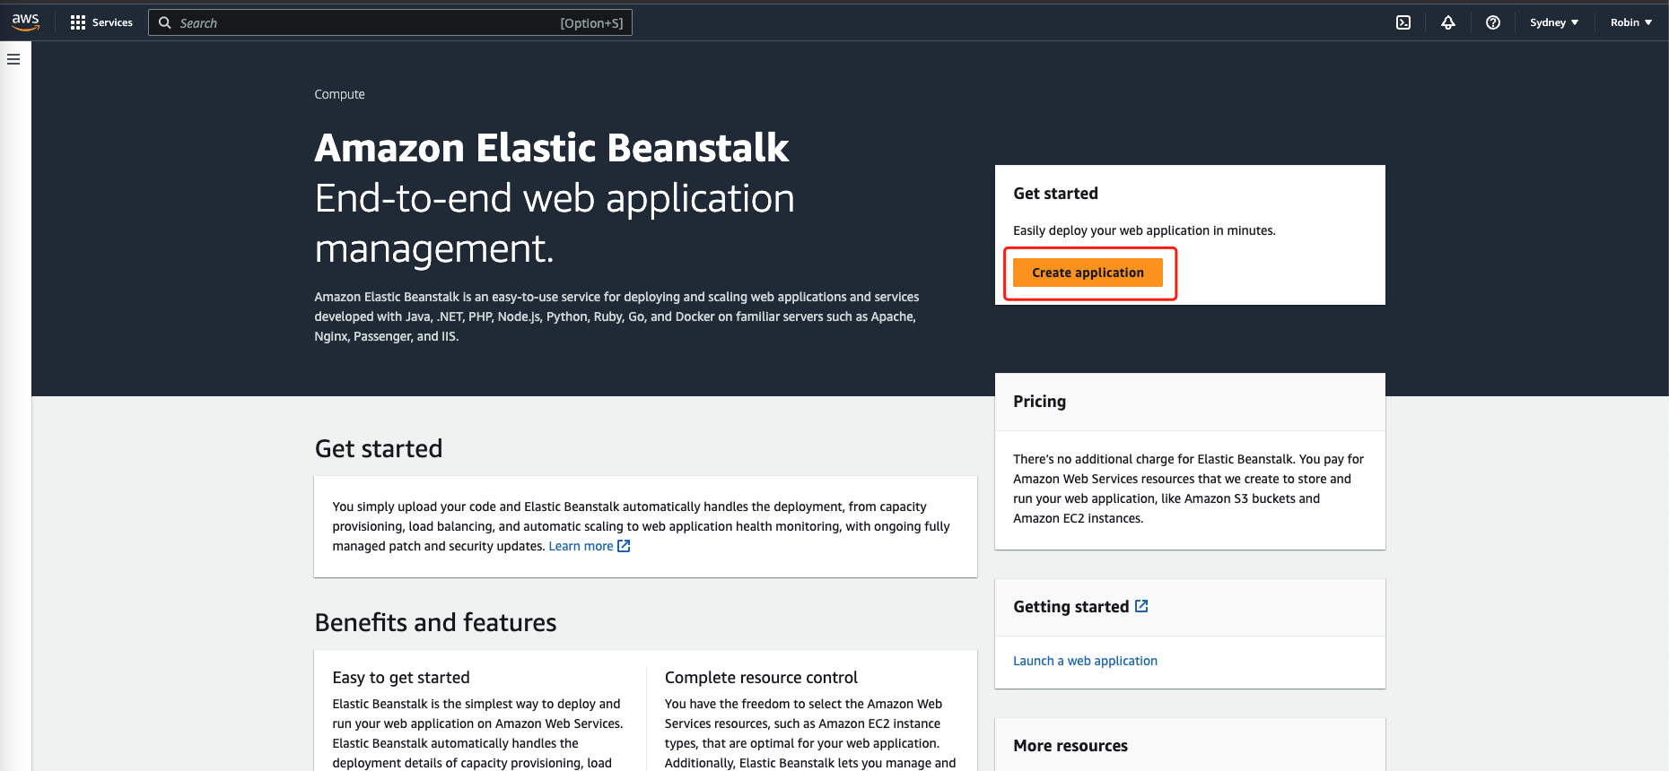Go to the AWS console home logo
The height and width of the screenshot is (771, 1669).
point(25,22)
